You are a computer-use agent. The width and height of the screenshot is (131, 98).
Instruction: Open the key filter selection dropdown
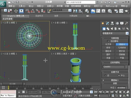(x=91, y=92)
